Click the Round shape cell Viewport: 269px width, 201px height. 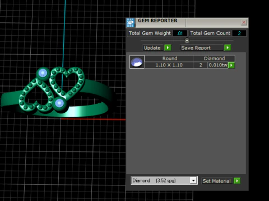click(x=169, y=59)
